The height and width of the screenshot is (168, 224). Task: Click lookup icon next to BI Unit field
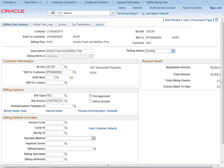click(x=66, y=67)
